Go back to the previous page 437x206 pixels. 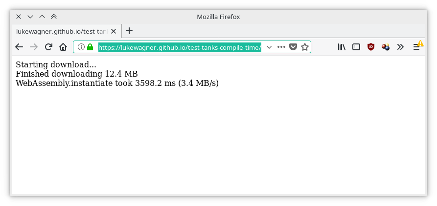coord(19,47)
